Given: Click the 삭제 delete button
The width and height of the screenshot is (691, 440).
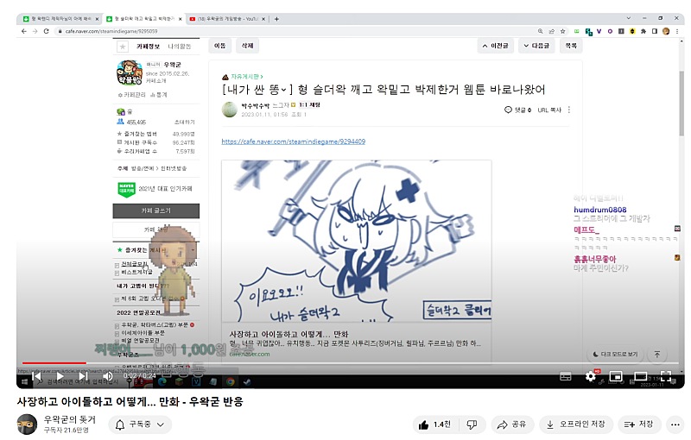Looking at the screenshot, I should pyautogui.click(x=248, y=46).
